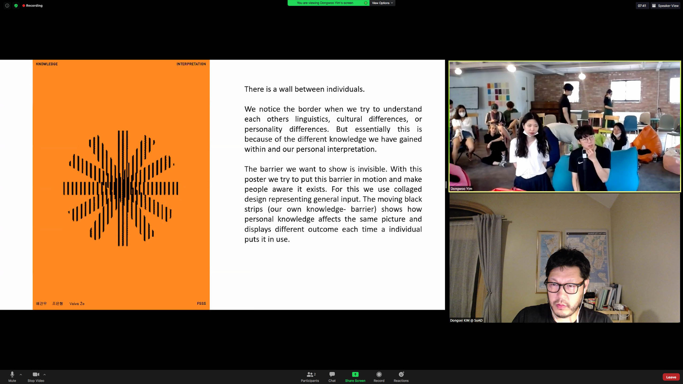Screen dimensions: 683x384
Task: Click the green circle icon on share bar
Action: pos(366,3)
